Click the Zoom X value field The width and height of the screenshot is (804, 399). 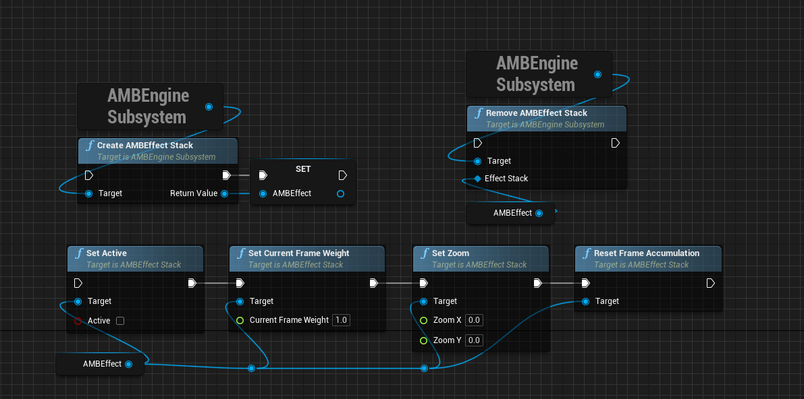pyautogui.click(x=474, y=320)
